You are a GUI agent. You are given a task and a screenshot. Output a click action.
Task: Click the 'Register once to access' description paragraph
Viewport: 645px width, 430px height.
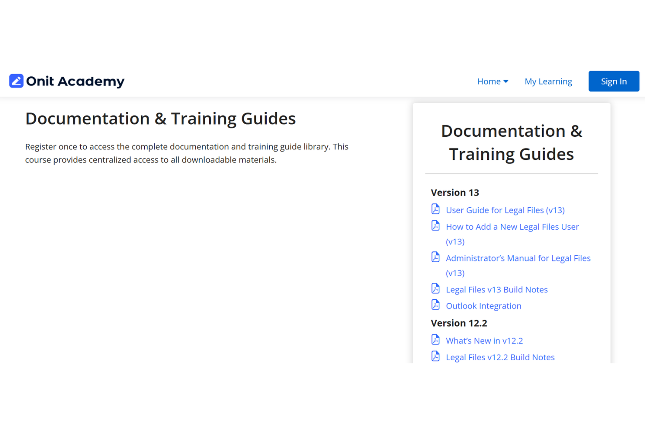click(187, 153)
